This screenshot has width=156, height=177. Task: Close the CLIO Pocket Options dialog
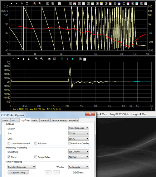tap(90, 114)
